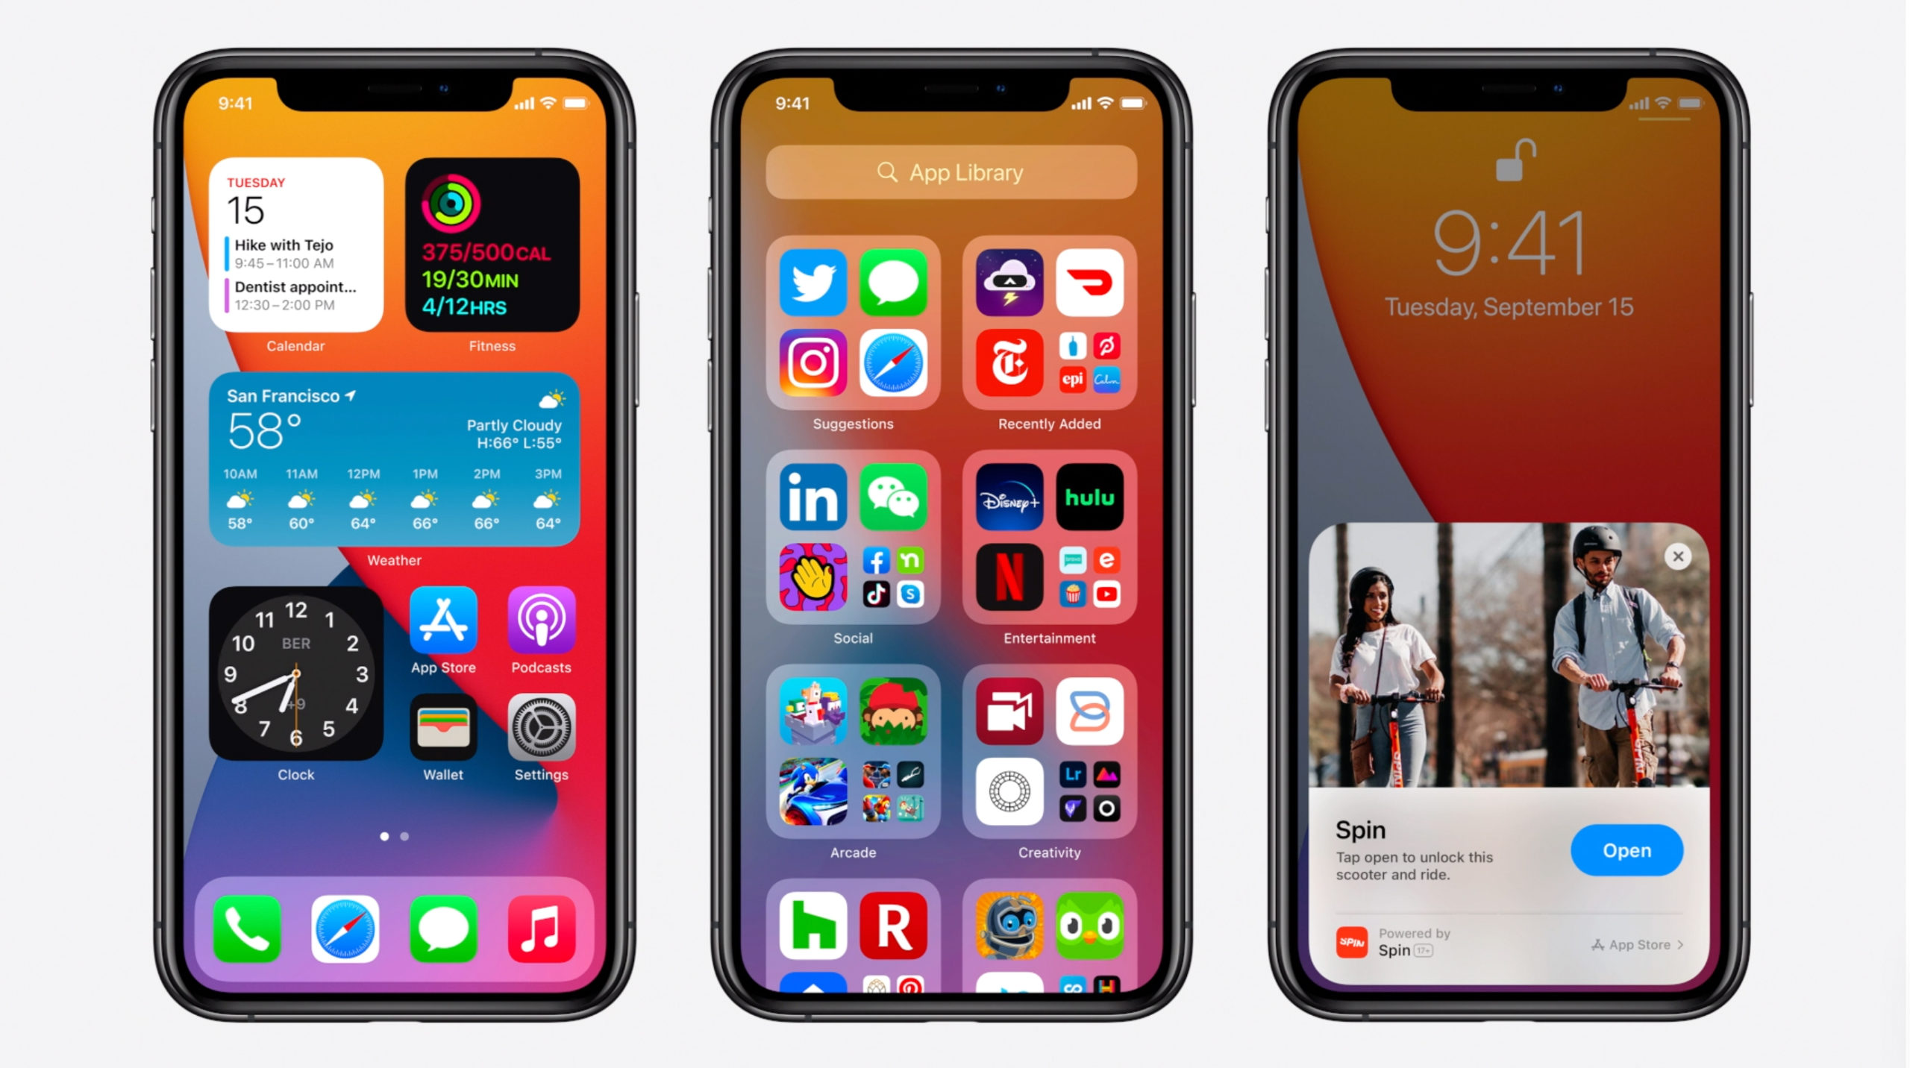Screen dimensions: 1910x1068
Task: Open the Podcasts app icon
Action: tap(542, 629)
